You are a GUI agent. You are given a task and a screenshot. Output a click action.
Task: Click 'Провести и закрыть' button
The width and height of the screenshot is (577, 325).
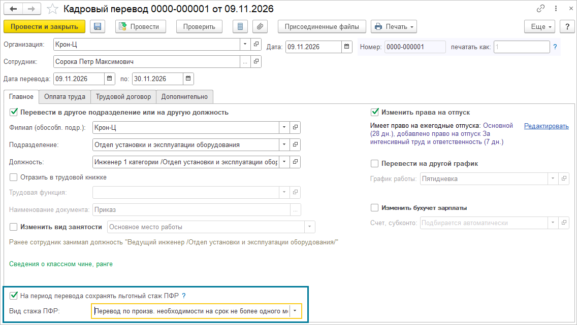(x=45, y=26)
